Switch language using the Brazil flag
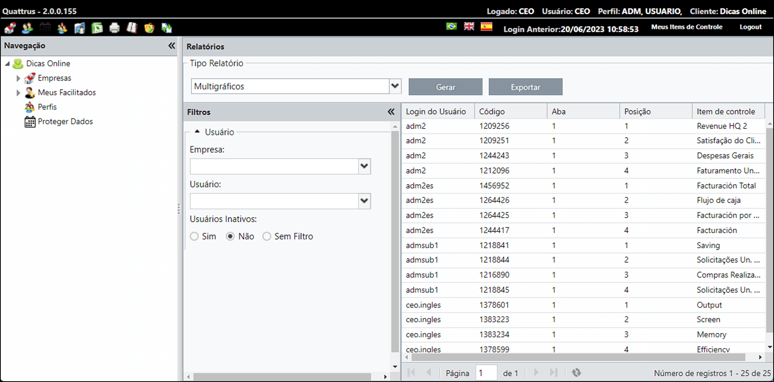The height and width of the screenshot is (382, 774). point(451,26)
